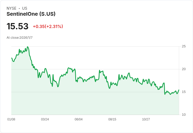This screenshot has height=133, width=193.
Task: Click the dot separator between NYSE and US
Action: point(19,8)
